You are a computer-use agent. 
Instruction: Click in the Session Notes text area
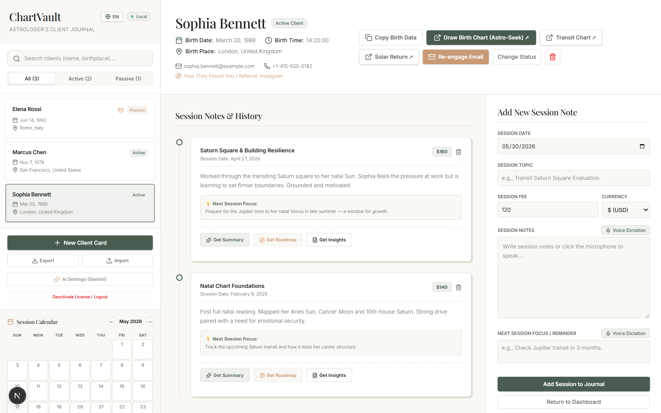click(x=573, y=278)
